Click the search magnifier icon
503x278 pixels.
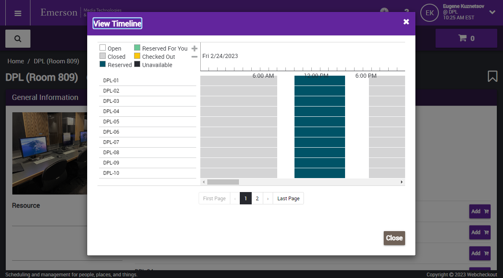(18, 39)
